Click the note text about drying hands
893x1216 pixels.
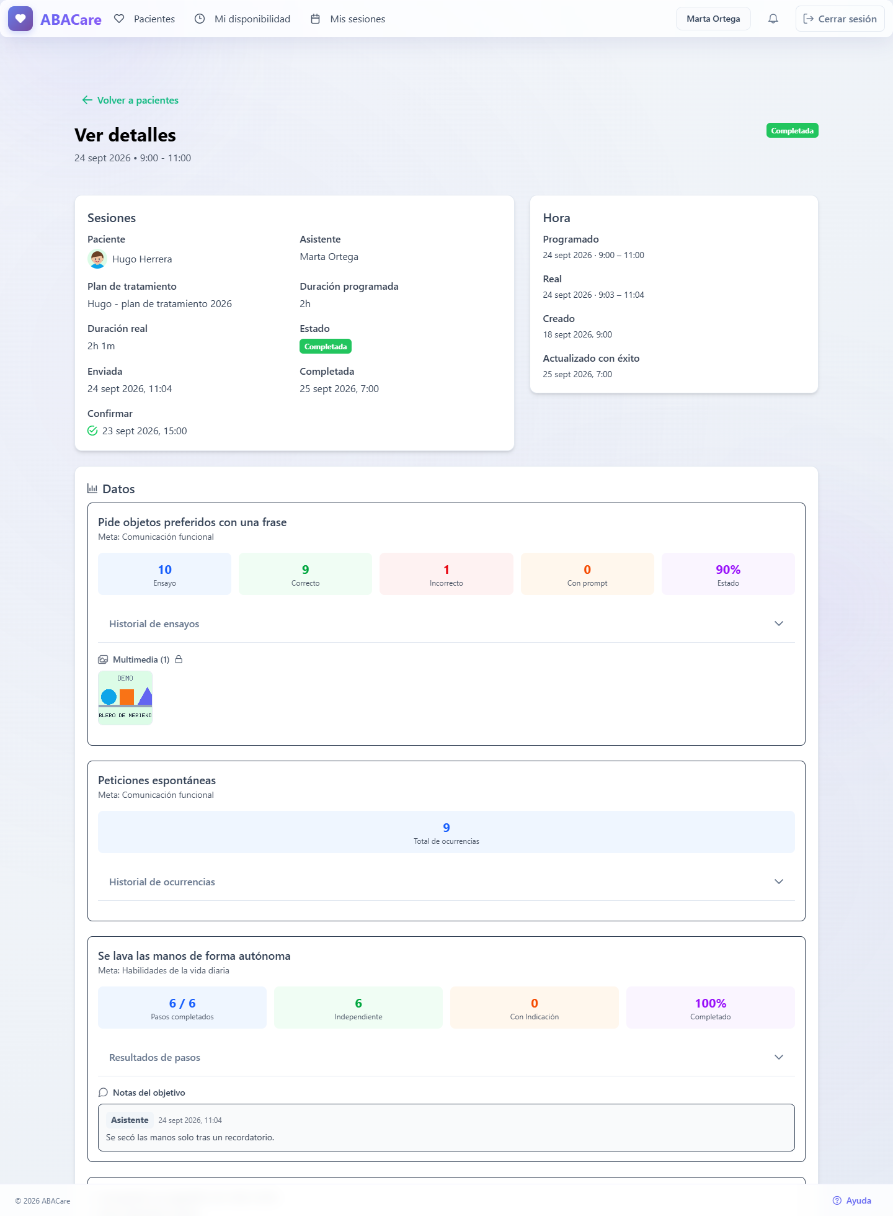click(x=190, y=1137)
